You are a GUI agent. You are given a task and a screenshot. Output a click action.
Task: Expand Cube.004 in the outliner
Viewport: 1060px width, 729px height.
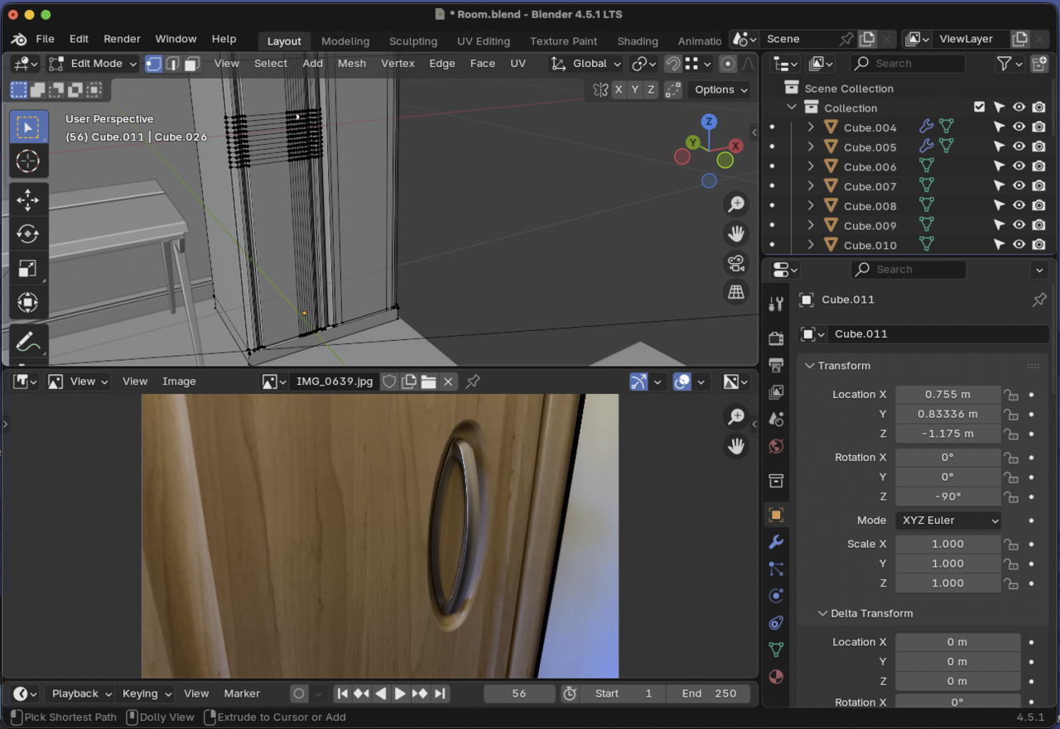811,127
